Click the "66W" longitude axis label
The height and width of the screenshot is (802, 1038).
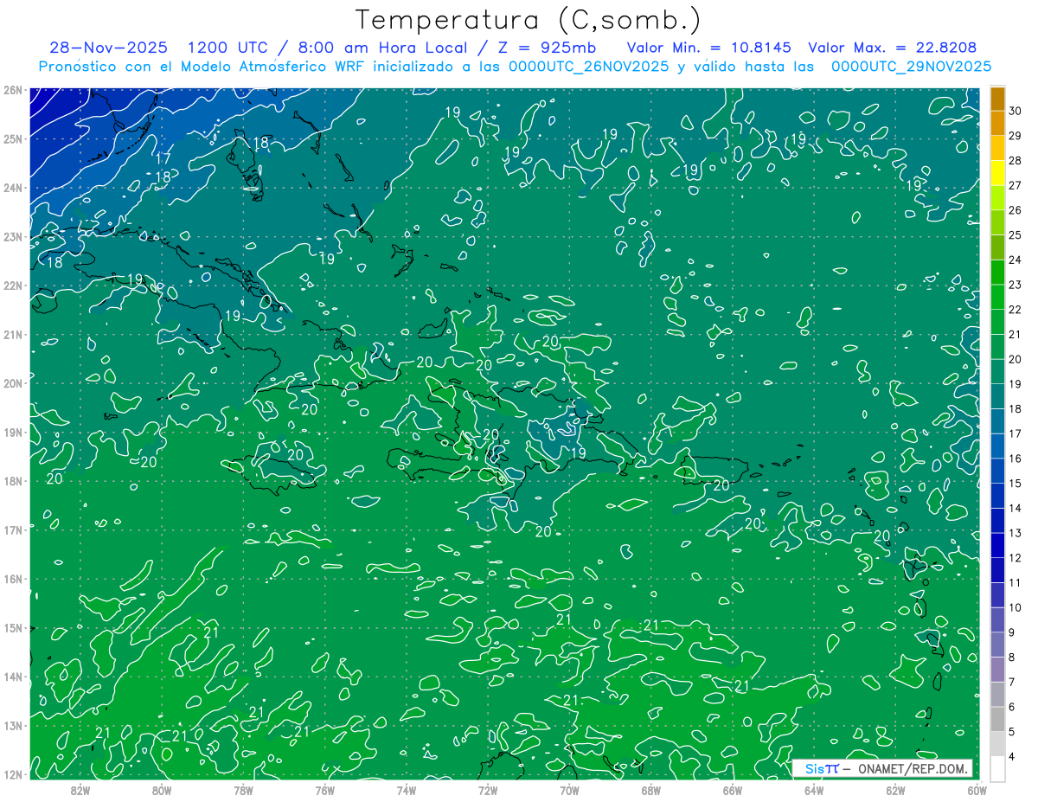point(732,790)
